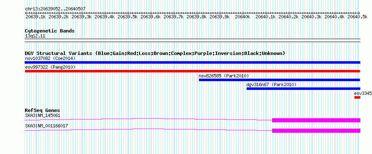Click the 20639.8k ruler tick label
372x154 pixels.
click(197, 17)
